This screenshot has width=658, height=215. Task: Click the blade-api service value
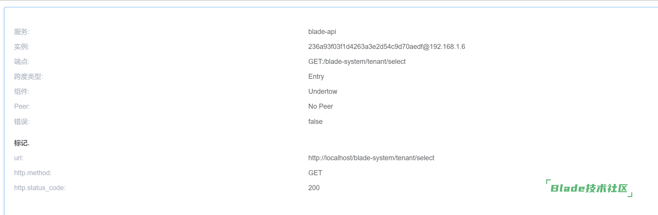coord(322,32)
